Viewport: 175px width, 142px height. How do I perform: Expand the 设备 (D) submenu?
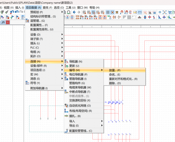(45, 35)
